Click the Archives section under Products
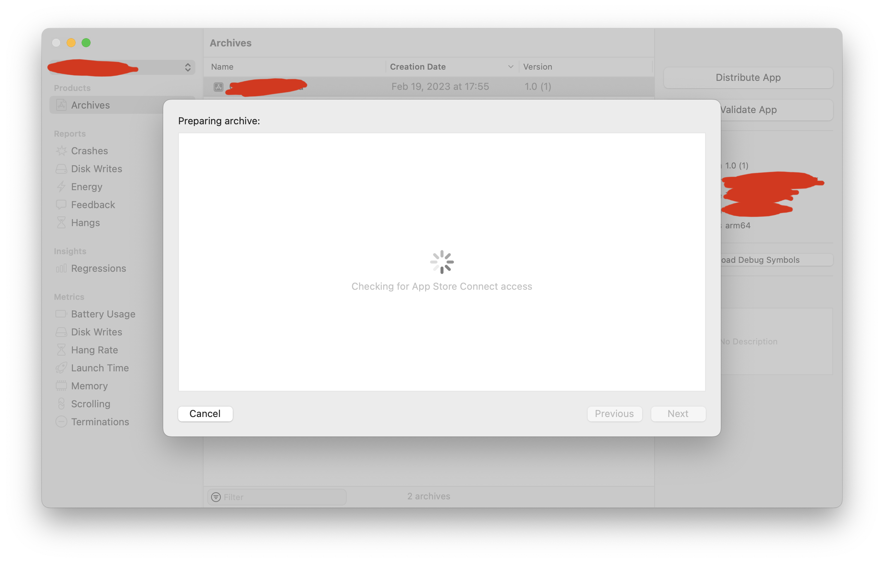The width and height of the screenshot is (884, 563). point(91,104)
